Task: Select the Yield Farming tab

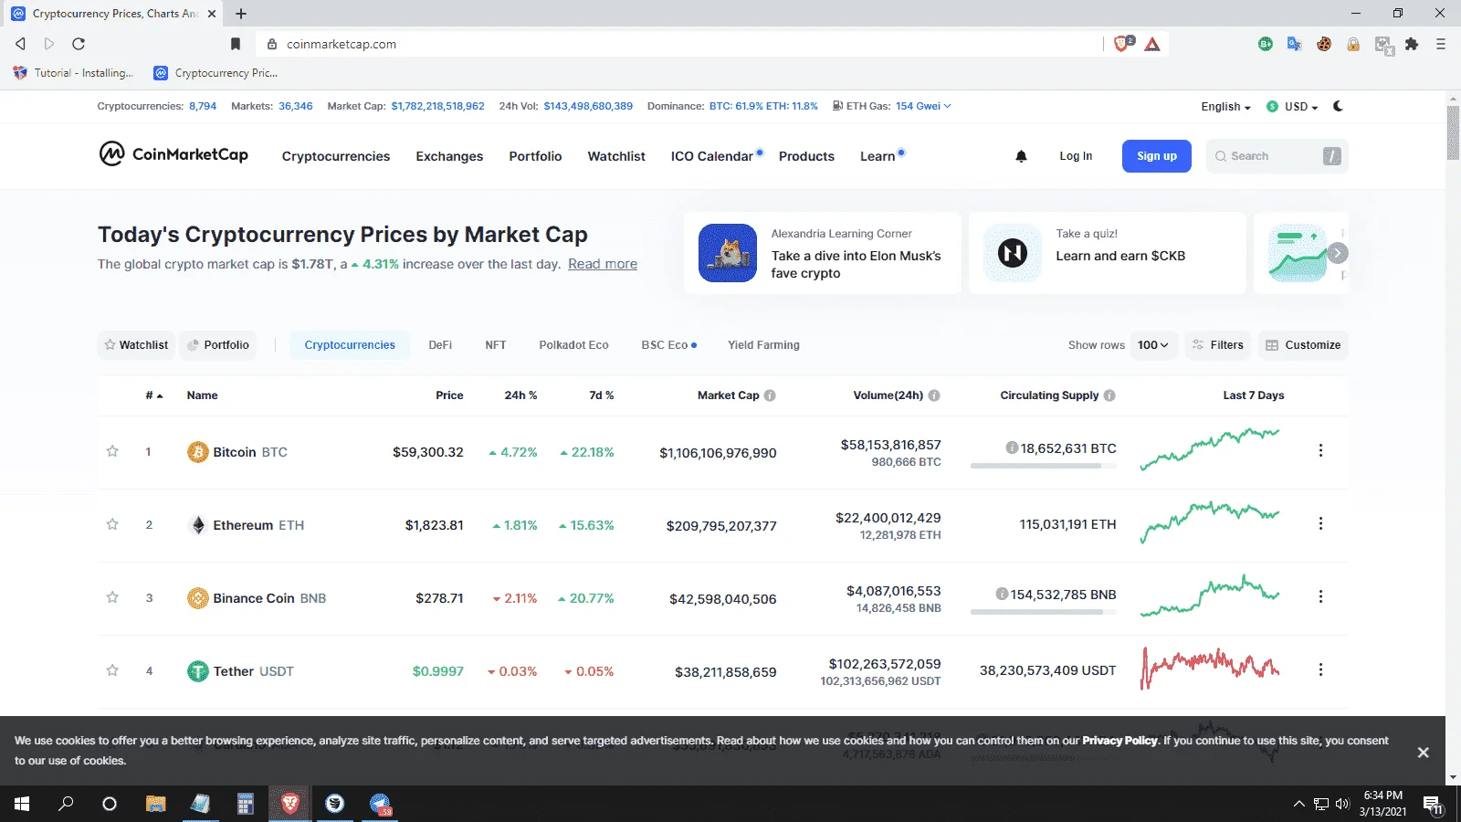Action: click(x=763, y=345)
